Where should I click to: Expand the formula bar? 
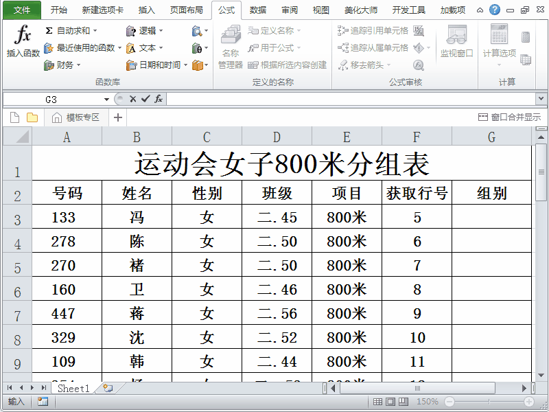[x=541, y=99]
